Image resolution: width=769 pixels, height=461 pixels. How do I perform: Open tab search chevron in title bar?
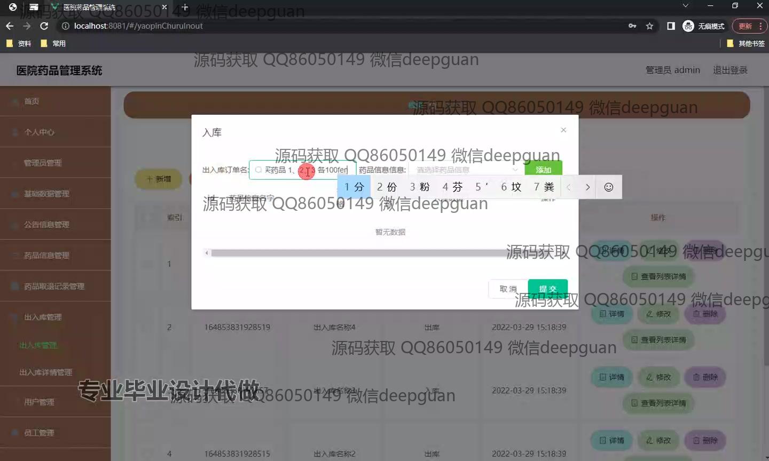coord(686,6)
